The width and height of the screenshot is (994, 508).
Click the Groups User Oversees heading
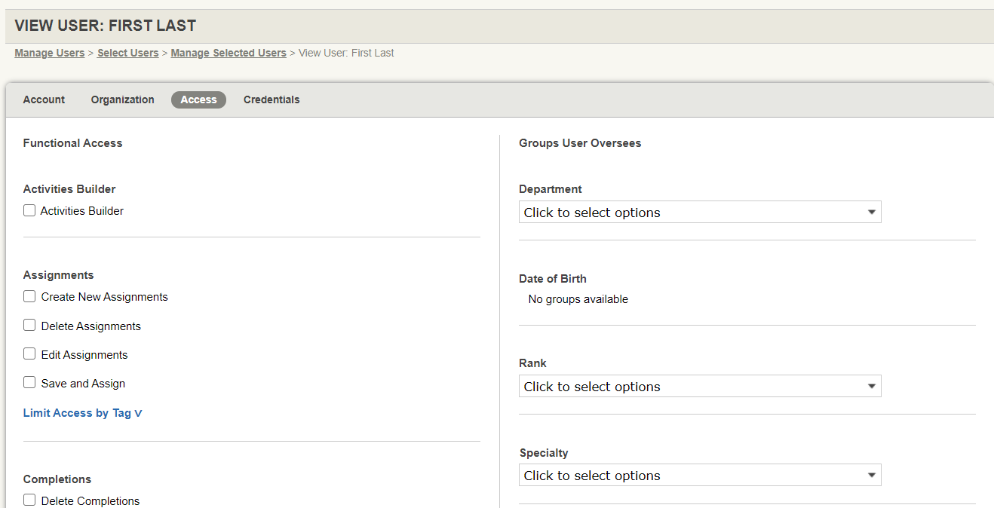pyautogui.click(x=580, y=143)
